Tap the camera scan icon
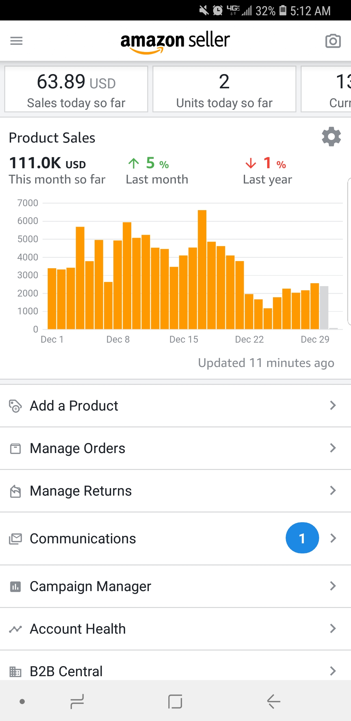The width and height of the screenshot is (351, 721). click(x=333, y=41)
